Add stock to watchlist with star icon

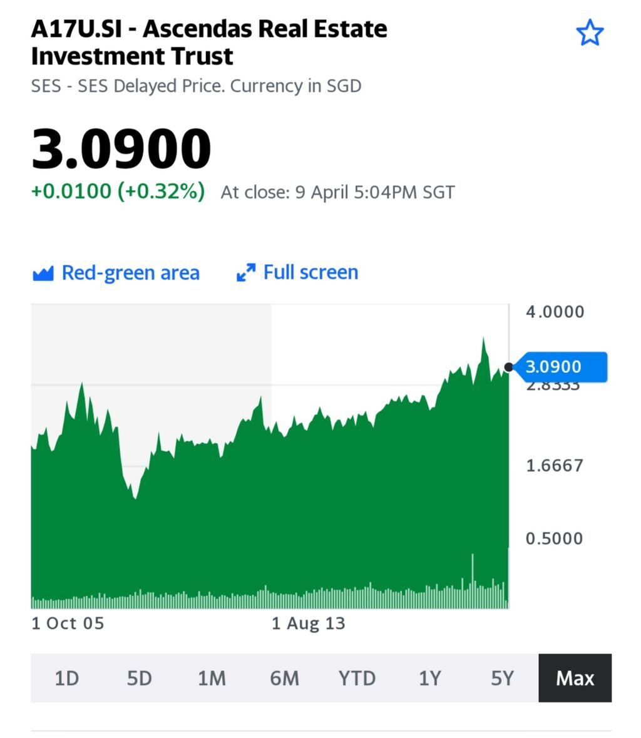pos(589,33)
